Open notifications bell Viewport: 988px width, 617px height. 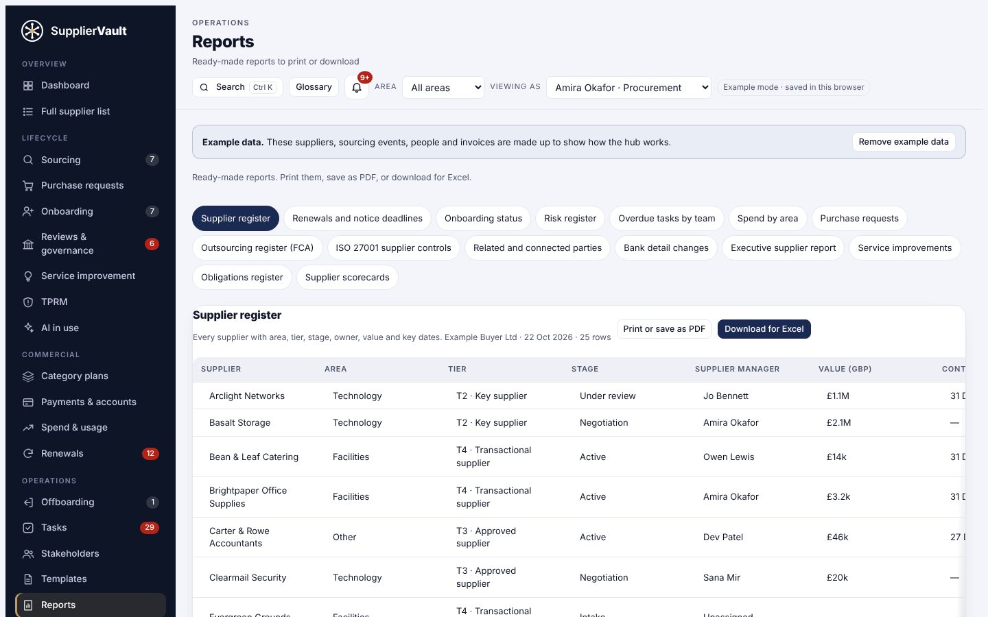pyautogui.click(x=357, y=88)
